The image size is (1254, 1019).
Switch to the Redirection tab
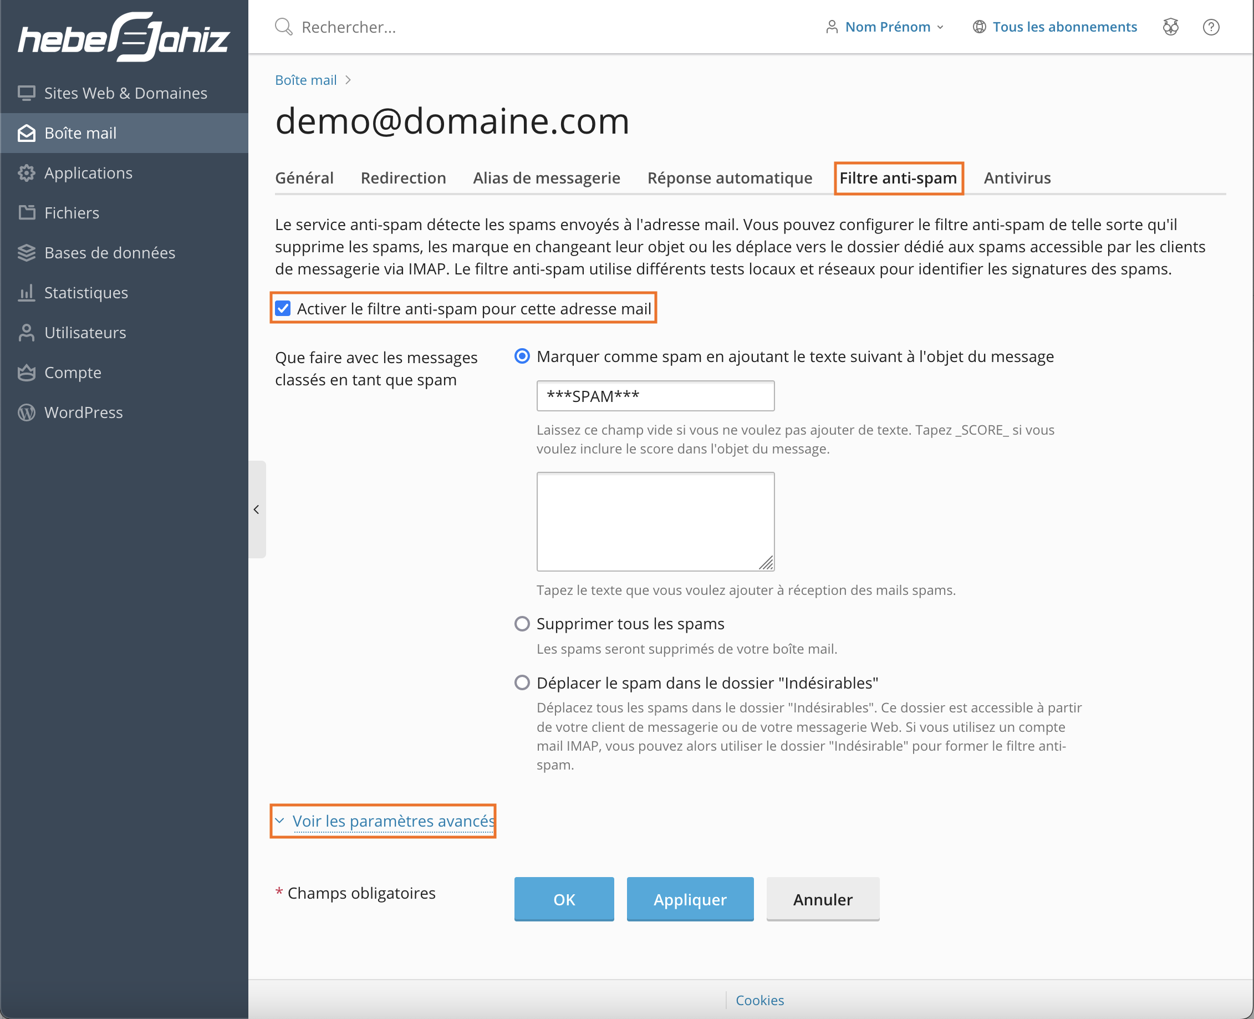(x=403, y=178)
